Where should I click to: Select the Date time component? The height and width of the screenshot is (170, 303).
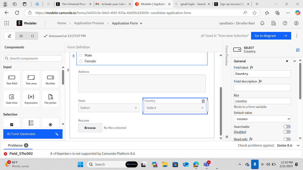[x=12, y=98]
